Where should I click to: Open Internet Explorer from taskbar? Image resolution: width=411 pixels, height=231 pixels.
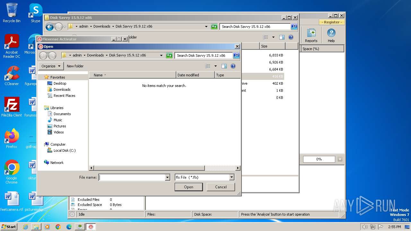25,227
